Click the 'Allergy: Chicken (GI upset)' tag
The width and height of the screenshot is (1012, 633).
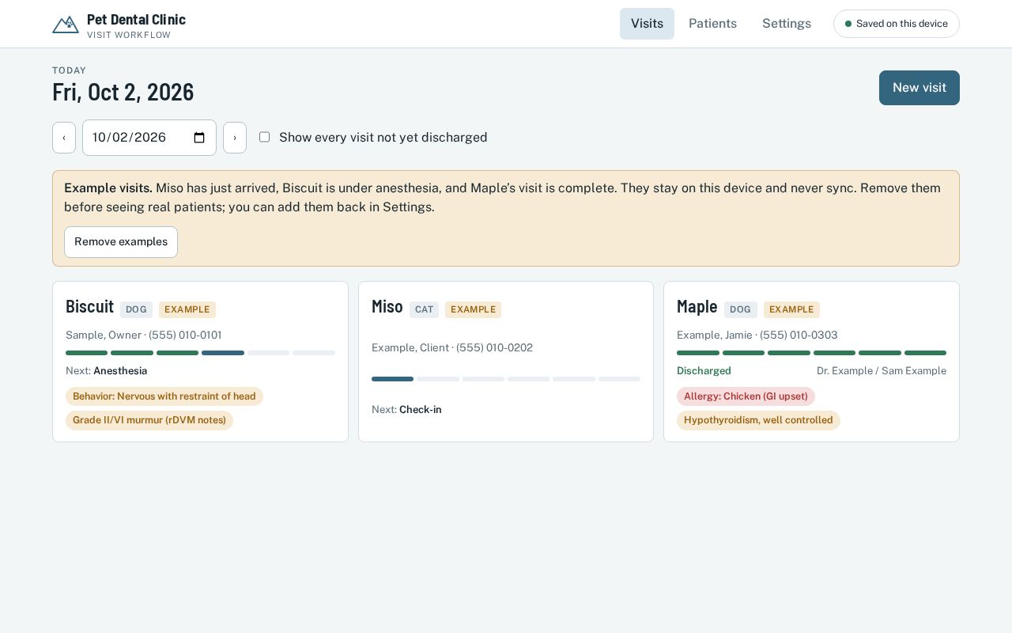click(746, 396)
